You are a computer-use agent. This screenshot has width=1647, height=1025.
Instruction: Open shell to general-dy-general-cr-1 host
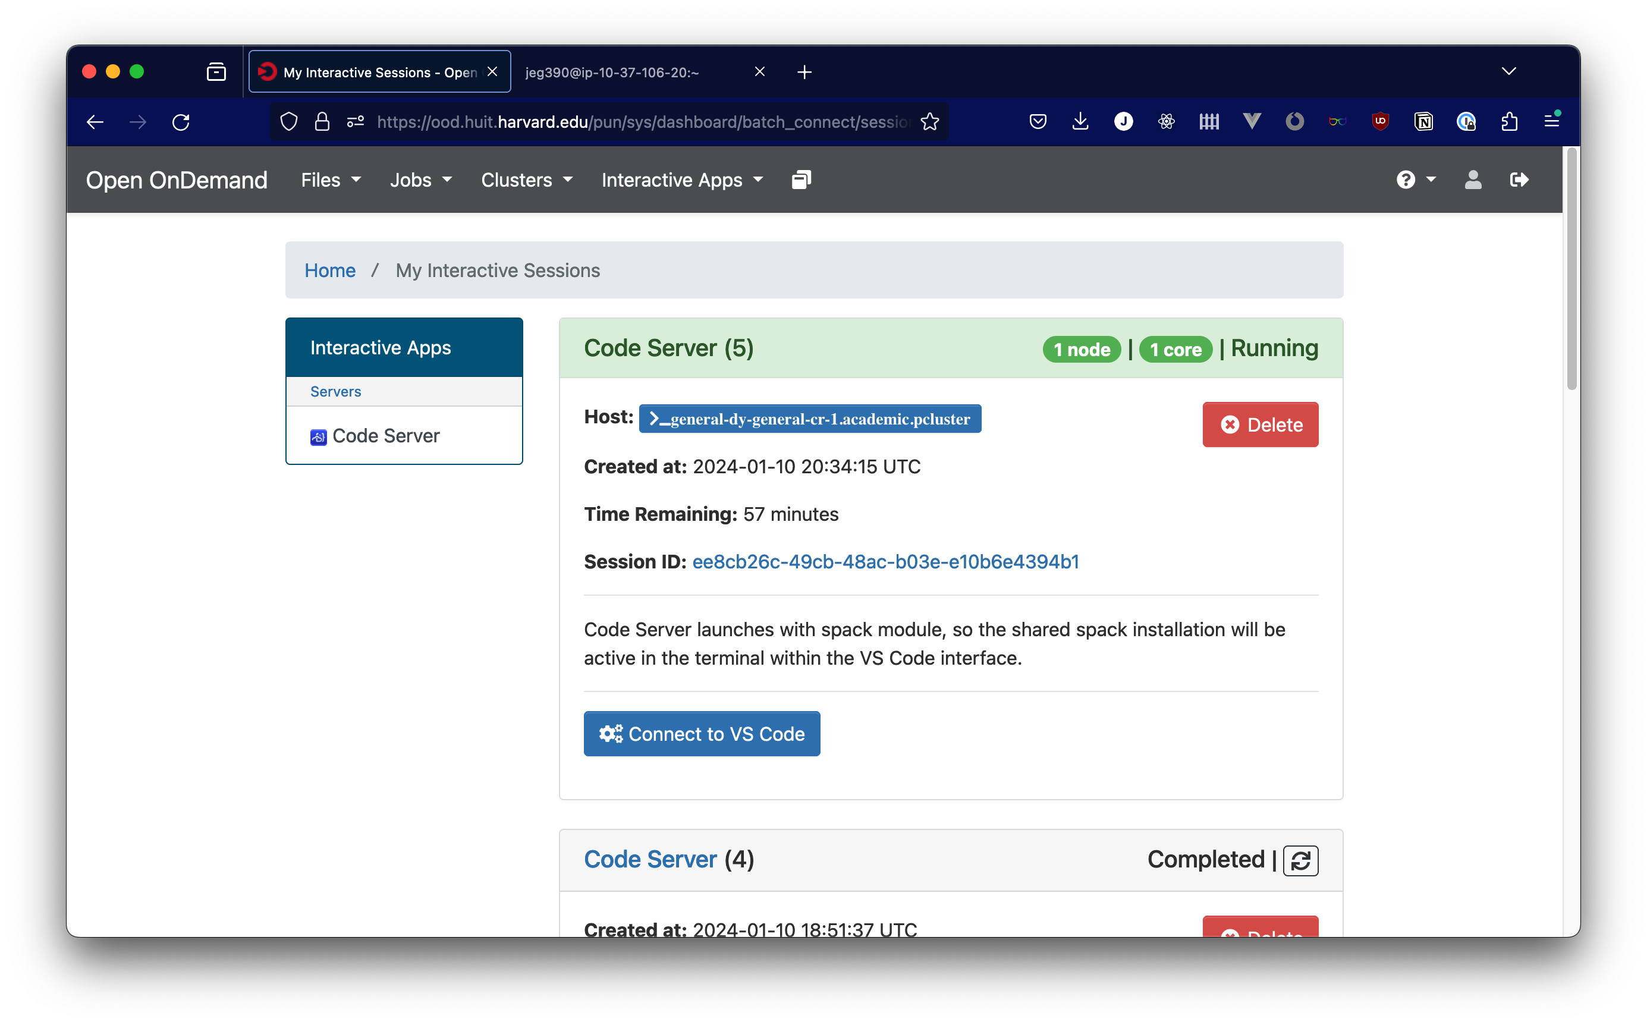coord(809,419)
